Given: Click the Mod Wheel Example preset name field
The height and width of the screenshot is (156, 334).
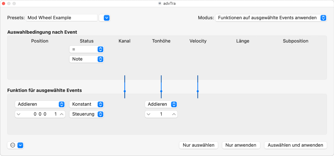Looking at the screenshot, I should pos(62,18).
